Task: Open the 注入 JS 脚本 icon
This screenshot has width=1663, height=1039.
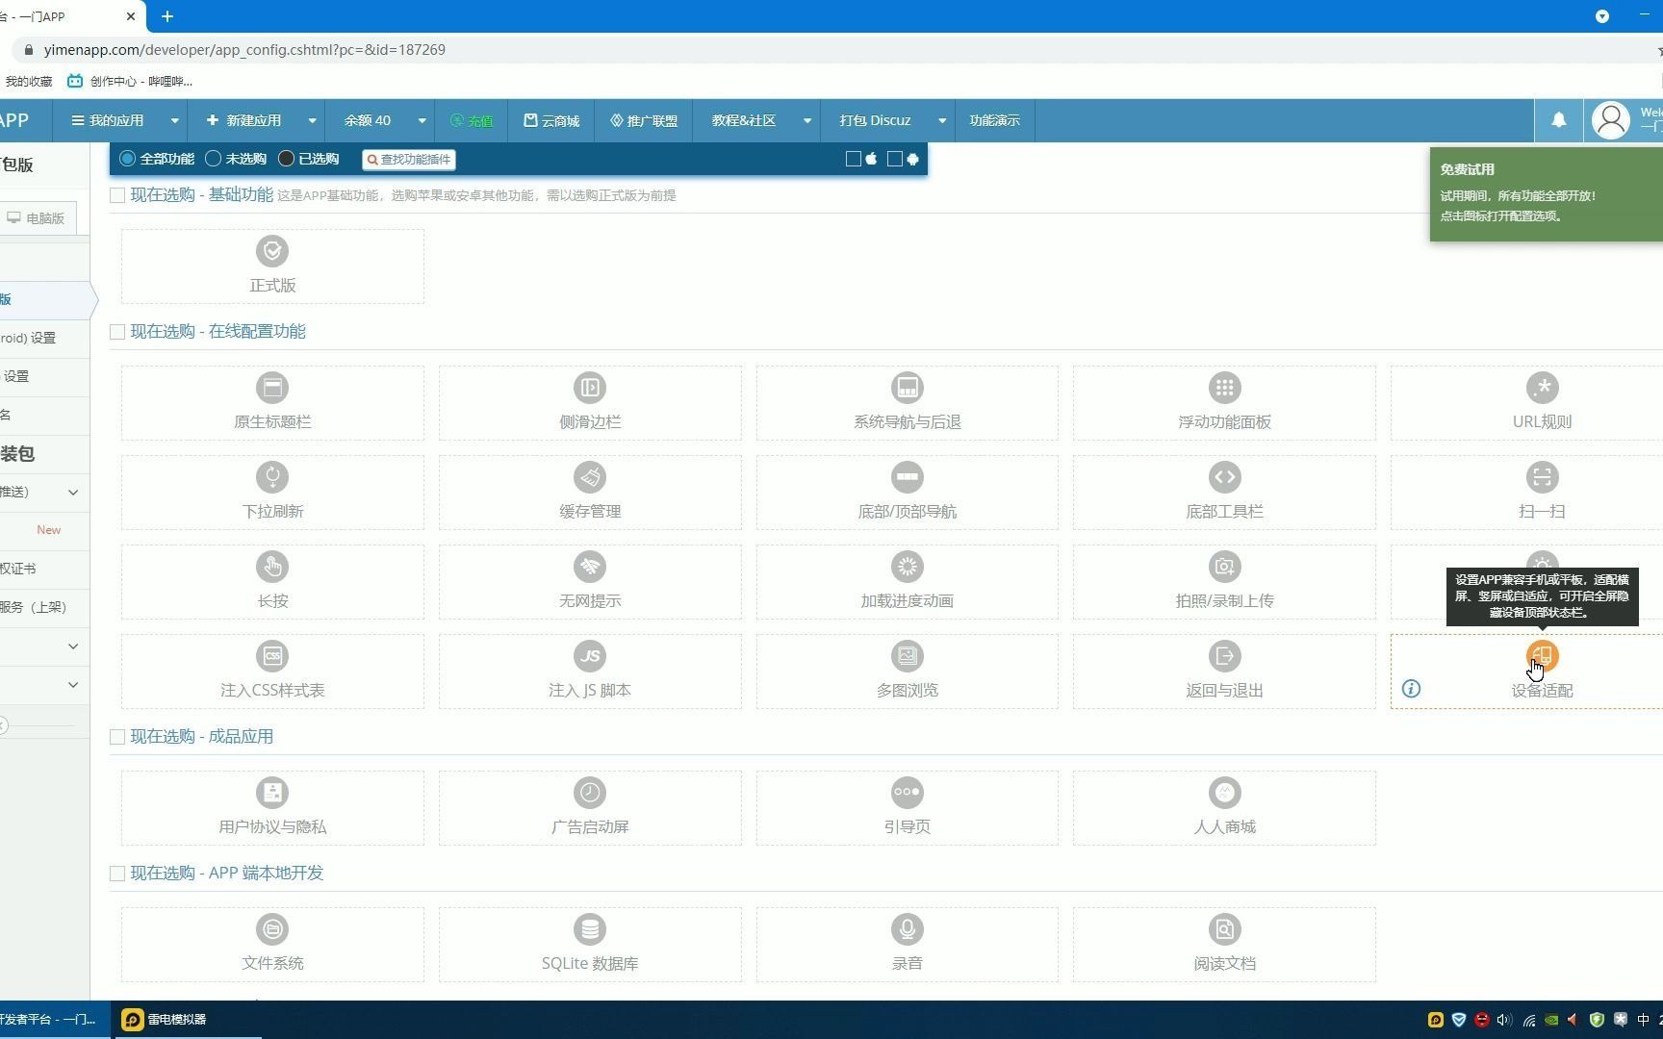Action: click(x=590, y=656)
